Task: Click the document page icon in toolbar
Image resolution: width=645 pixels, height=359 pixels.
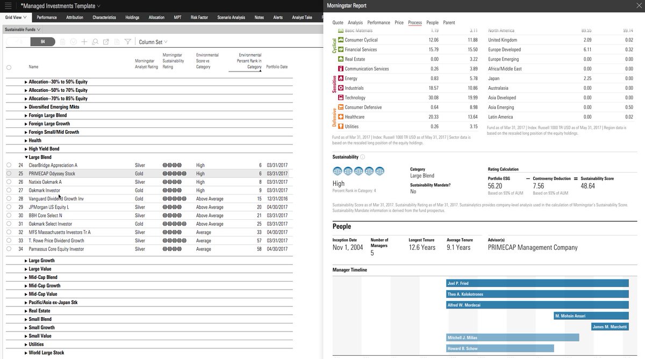Action: (x=117, y=41)
